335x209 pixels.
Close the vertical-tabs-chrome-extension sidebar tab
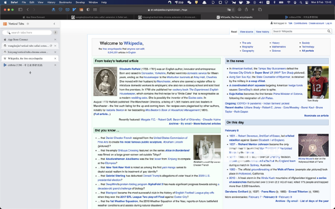(55, 52)
